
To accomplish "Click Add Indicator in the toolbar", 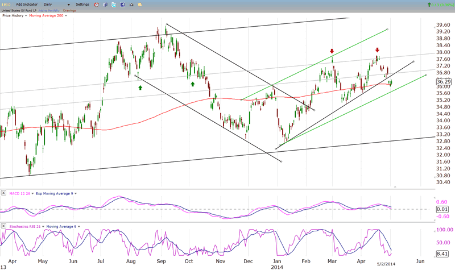I will click(x=27, y=4).
